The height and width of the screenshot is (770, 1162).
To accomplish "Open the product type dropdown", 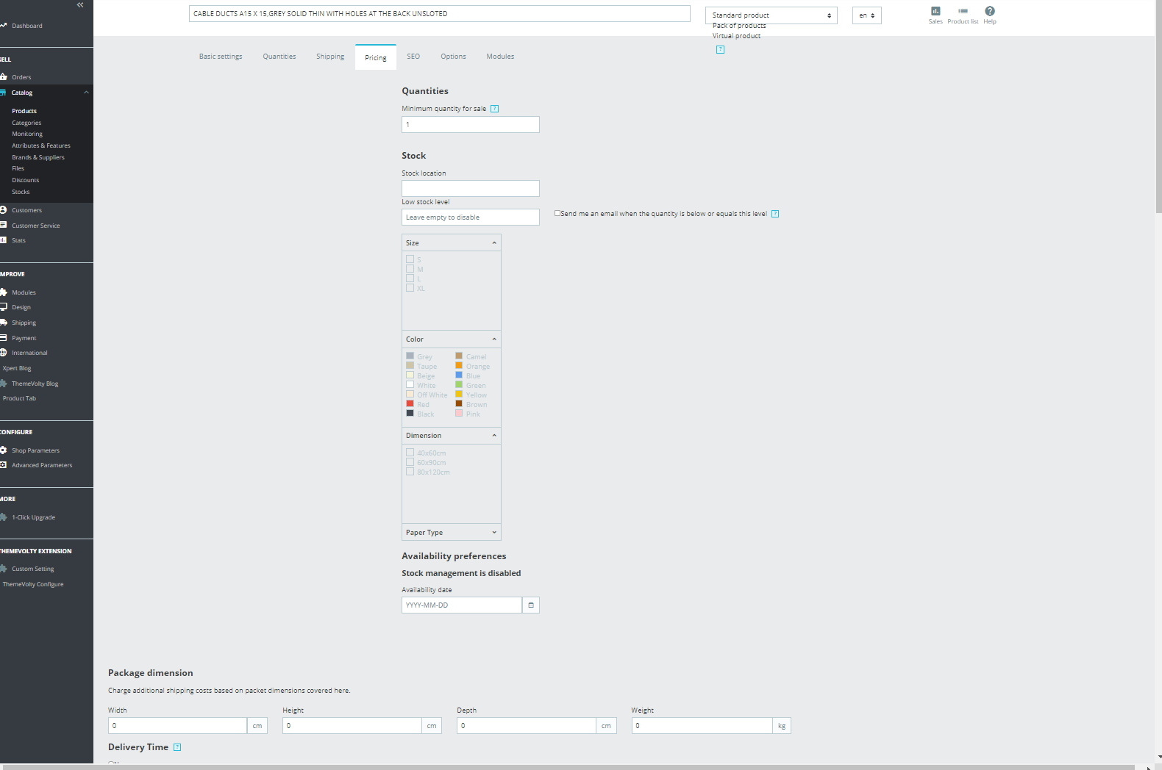I will [771, 15].
